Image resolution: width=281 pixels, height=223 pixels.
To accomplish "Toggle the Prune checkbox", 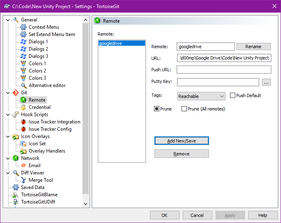I will pyautogui.click(x=156, y=109).
